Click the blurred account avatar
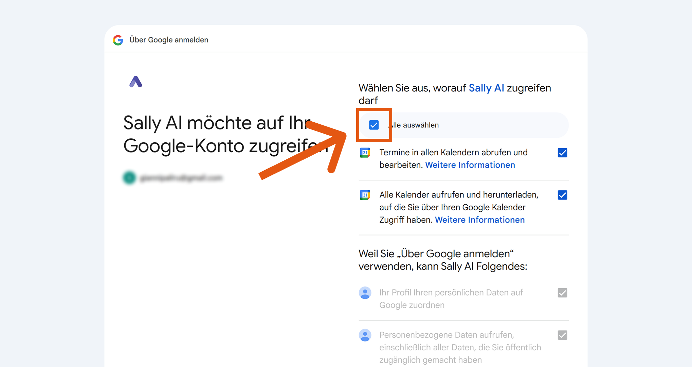Viewport: 692px width, 367px height. [129, 177]
